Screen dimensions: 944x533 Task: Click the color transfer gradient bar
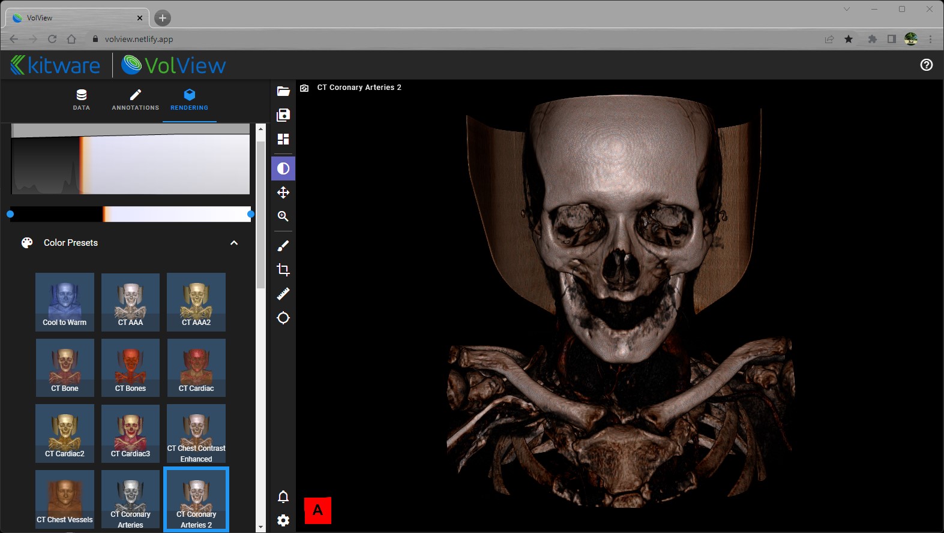click(130, 214)
